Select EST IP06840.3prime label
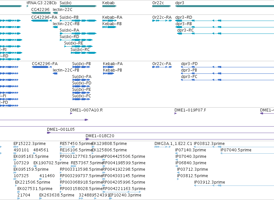Screen dimensions: 274x200 point(191,163)
